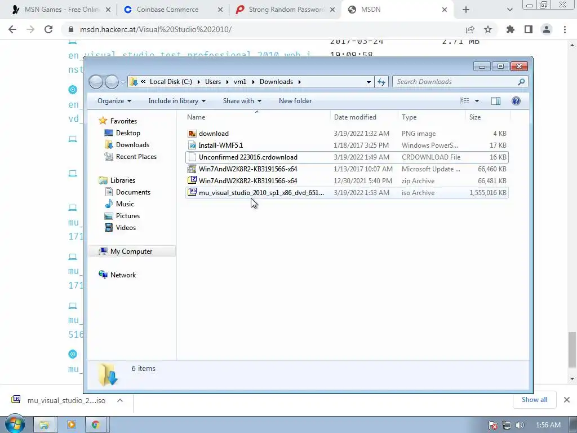Viewport: 577px width, 433px height.
Task: Select the MSDN tab
Action: pyautogui.click(x=397, y=10)
